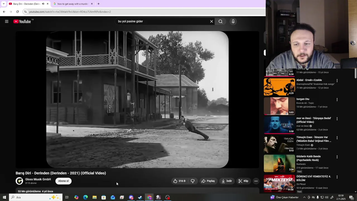
Task: Click the URL address bar
Action: coord(144,12)
